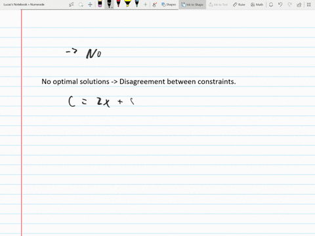Click the Ink to Text button
The image size is (315, 236).
(x=218, y=5)
